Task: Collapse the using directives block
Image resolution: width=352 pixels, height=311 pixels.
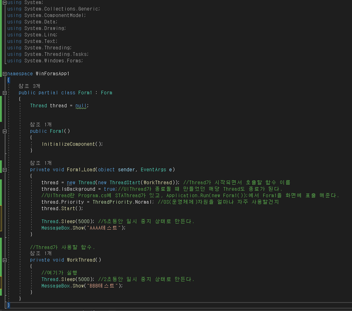Action: click(x=4, y=3)
